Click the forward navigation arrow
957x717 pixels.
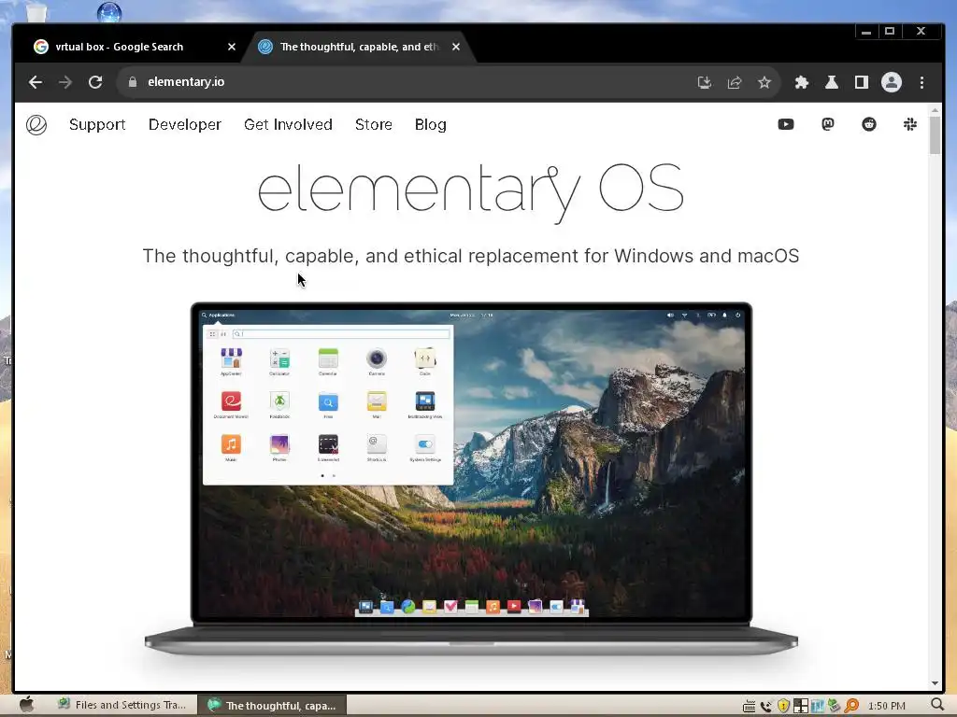tap(65, 82)
